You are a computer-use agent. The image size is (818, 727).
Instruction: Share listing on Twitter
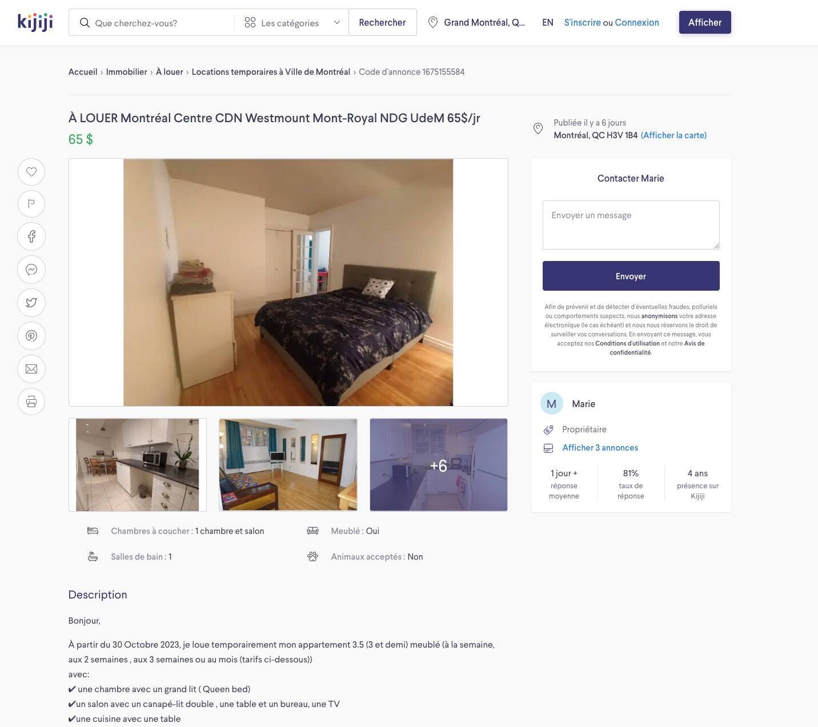(31, 303)
